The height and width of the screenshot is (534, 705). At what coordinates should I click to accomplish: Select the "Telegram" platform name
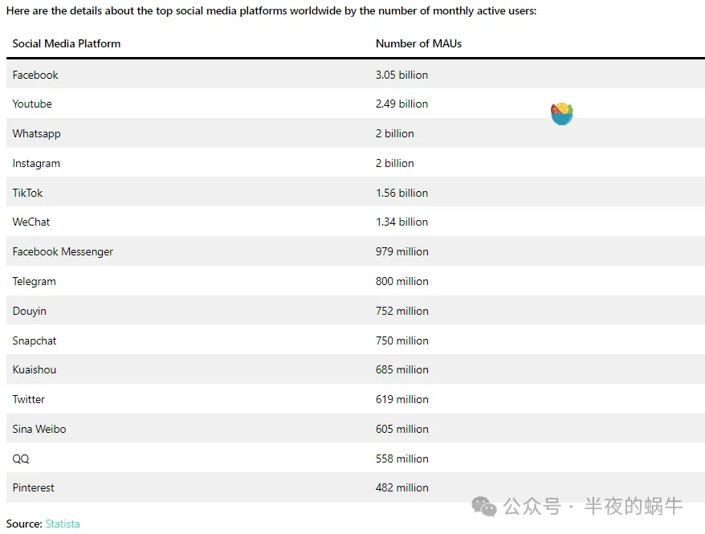coord(35,281)
